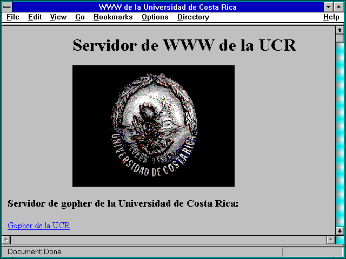
Task: Click the horizontal scrollbar left arrow
Action: tap(6, 240)
